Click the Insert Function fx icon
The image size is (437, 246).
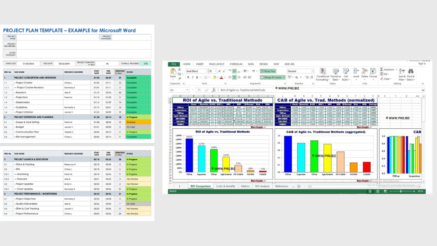pos(214,90)
